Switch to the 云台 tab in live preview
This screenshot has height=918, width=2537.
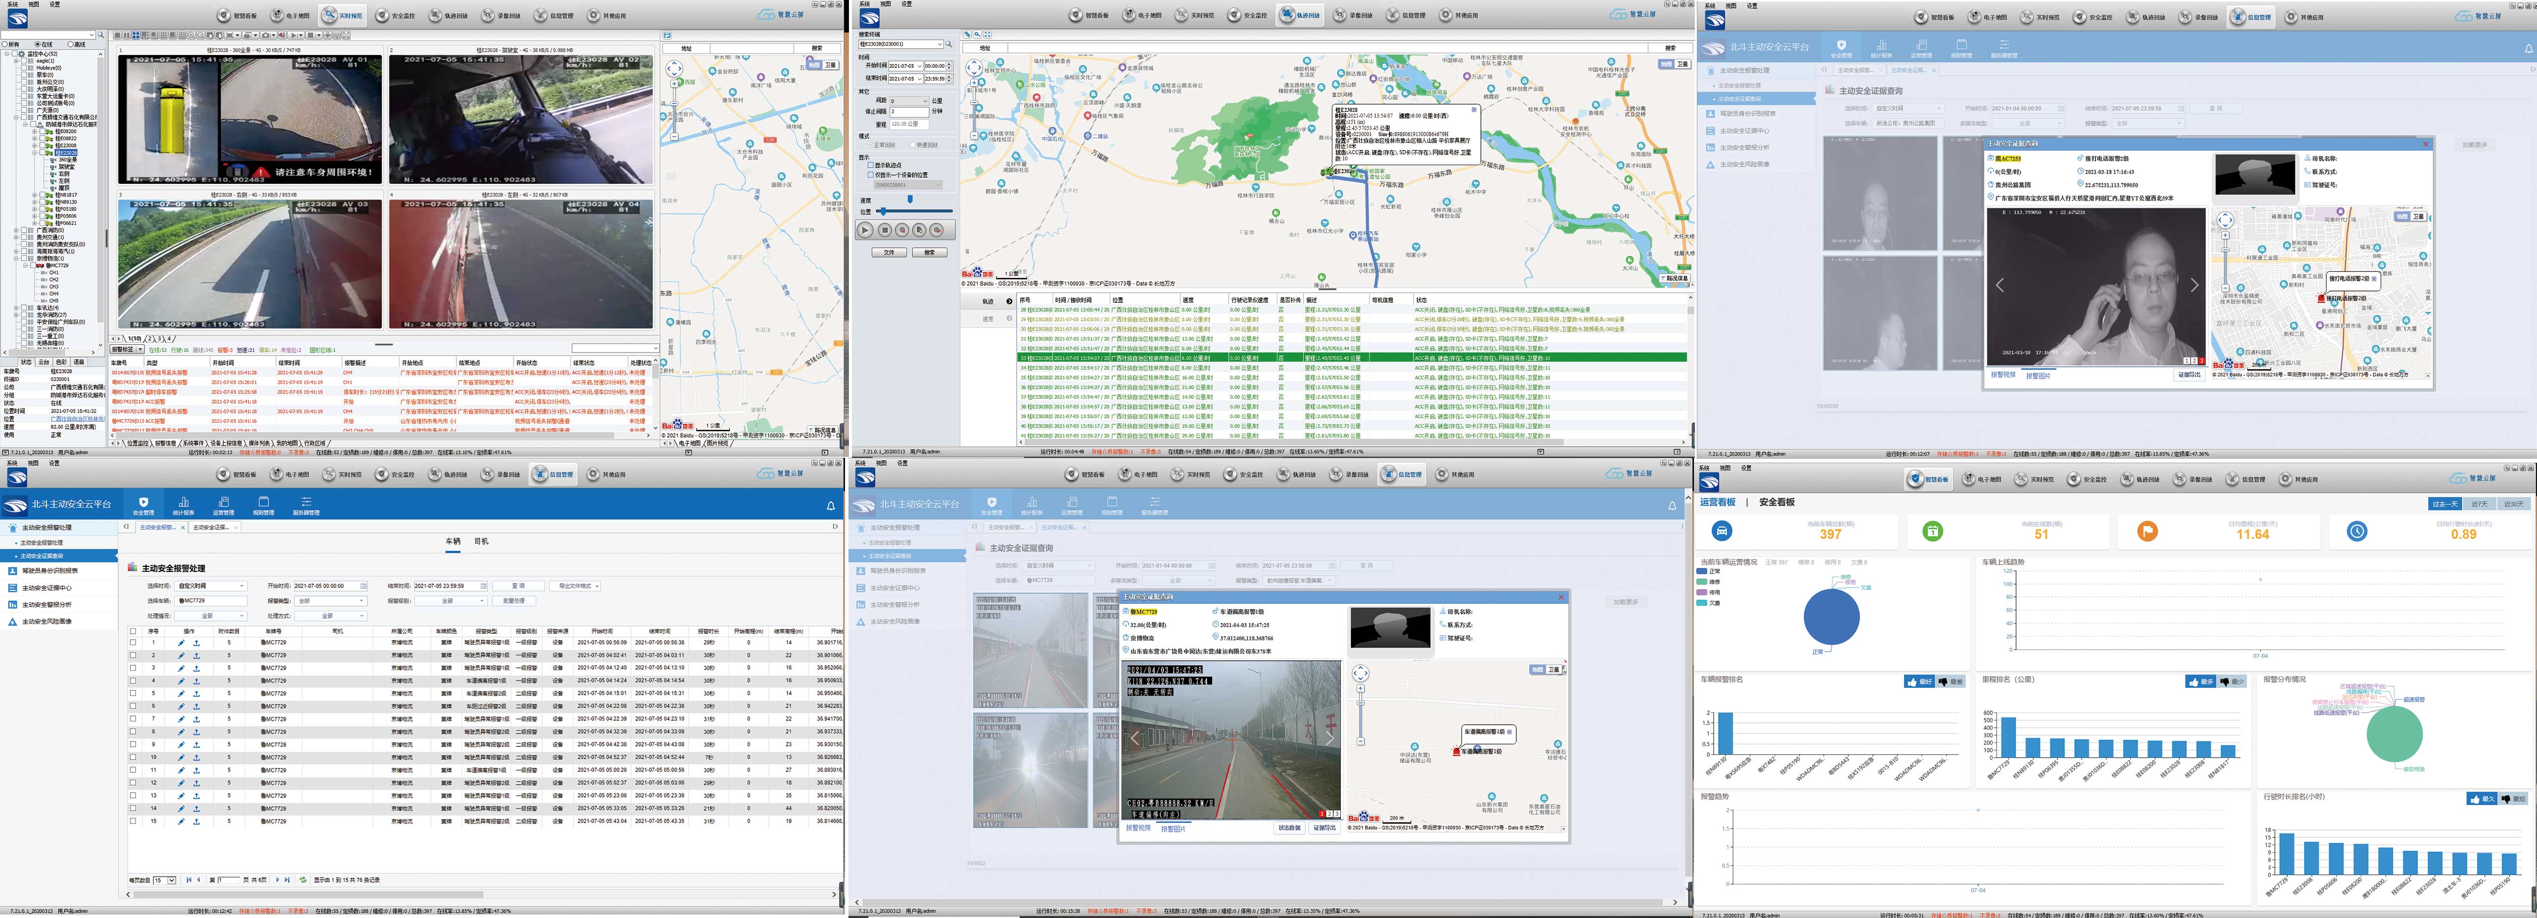[x=43, y=361]
